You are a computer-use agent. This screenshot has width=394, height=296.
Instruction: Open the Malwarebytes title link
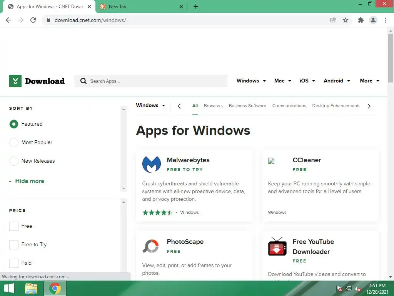[188, 160]
